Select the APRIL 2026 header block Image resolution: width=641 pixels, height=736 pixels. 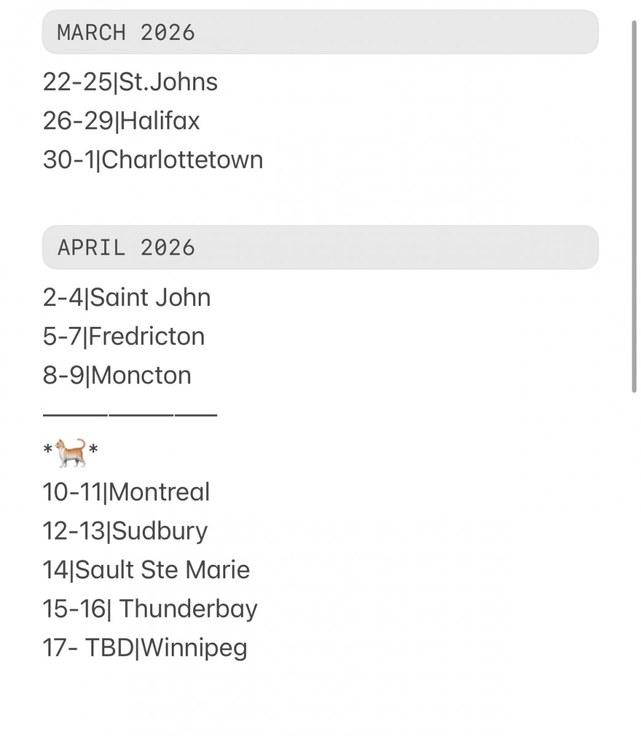point(320,247)
